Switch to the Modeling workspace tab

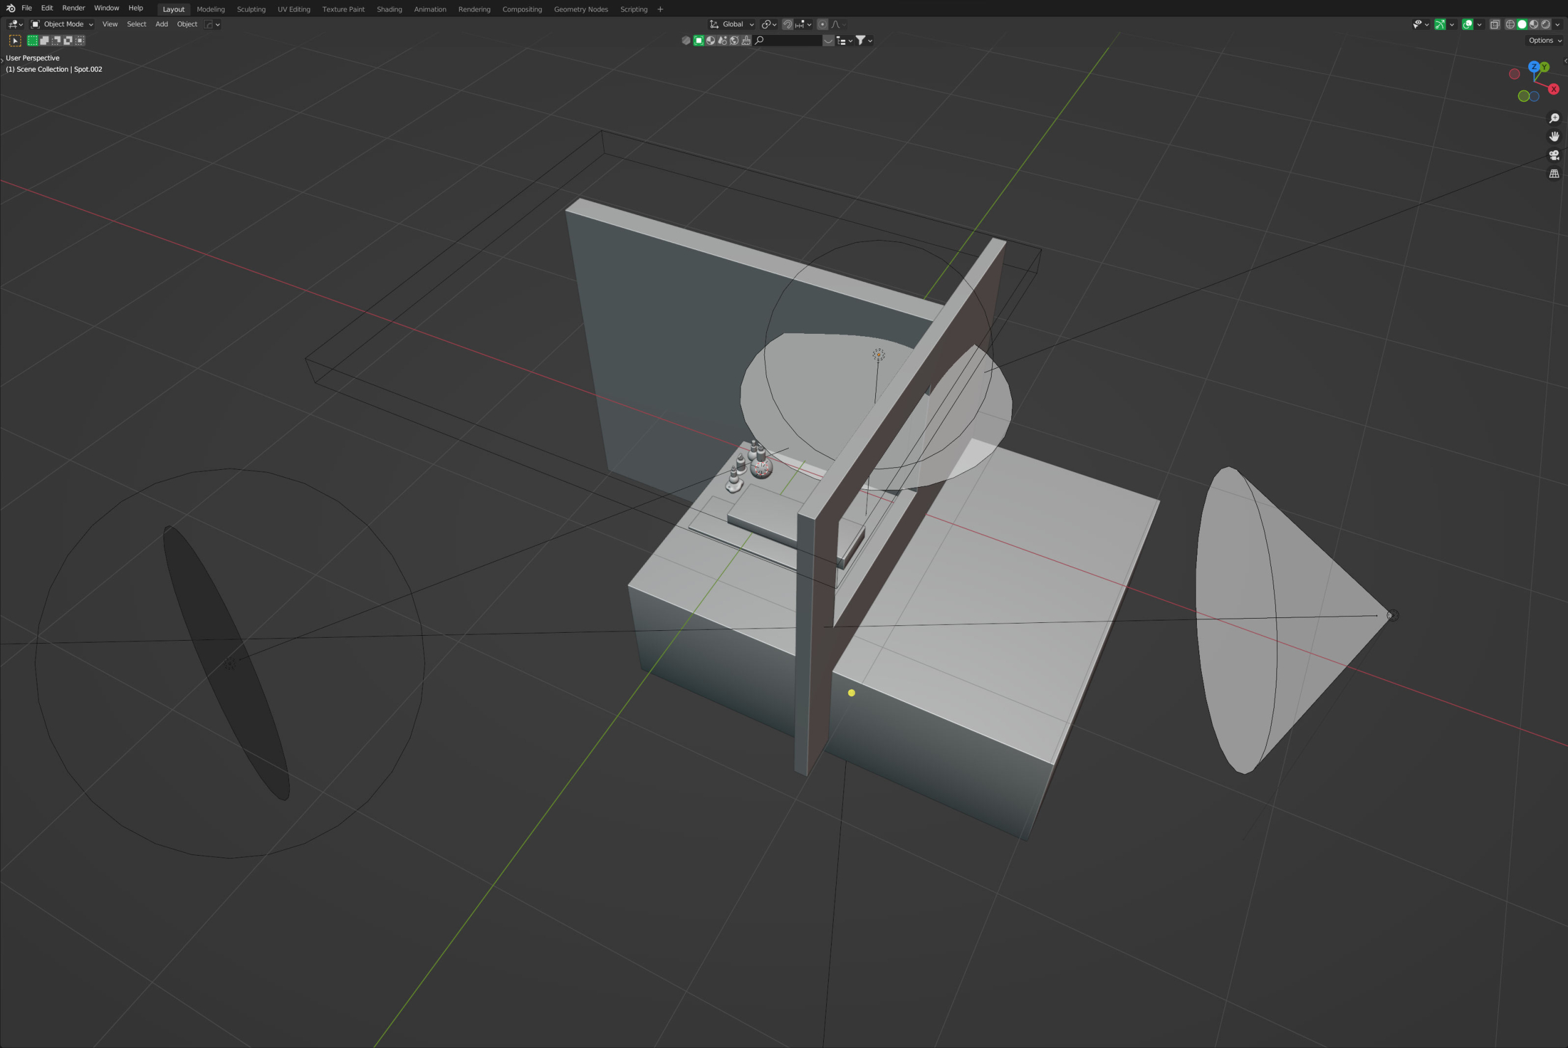(x=211, y=9)
